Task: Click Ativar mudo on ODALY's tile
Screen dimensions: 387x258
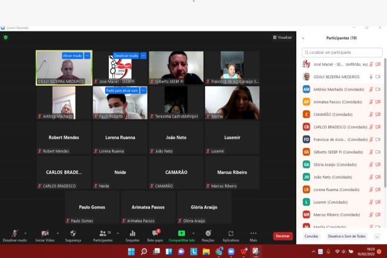Action: tap(73, 56)
